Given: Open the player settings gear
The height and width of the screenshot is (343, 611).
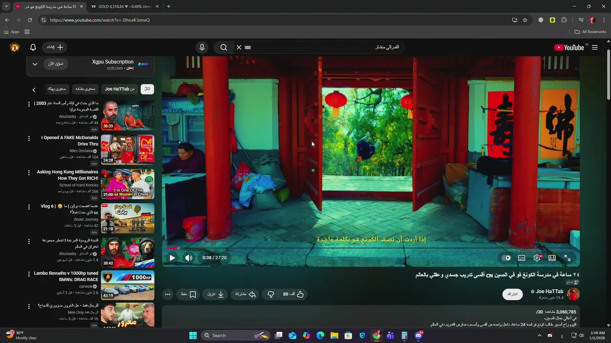Looking at the screenshot, I should pos(537,258).
